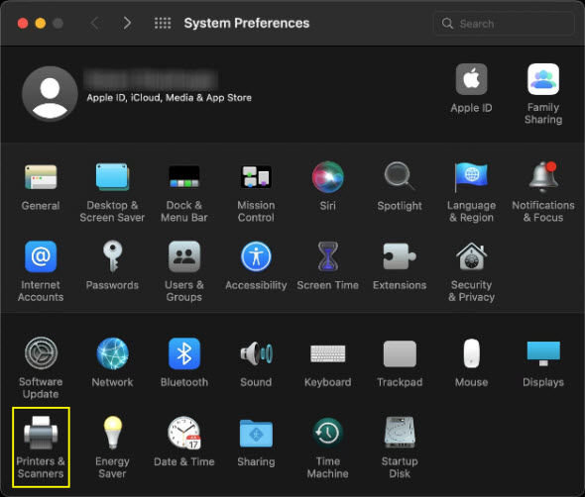Image resolution: width=585 pixels, height=497 pixels.
Task: Go back with the left chevron
Action: click(x=95, y=23)
